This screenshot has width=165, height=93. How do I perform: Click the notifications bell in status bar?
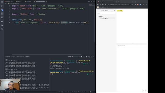[x=93, y=92]
